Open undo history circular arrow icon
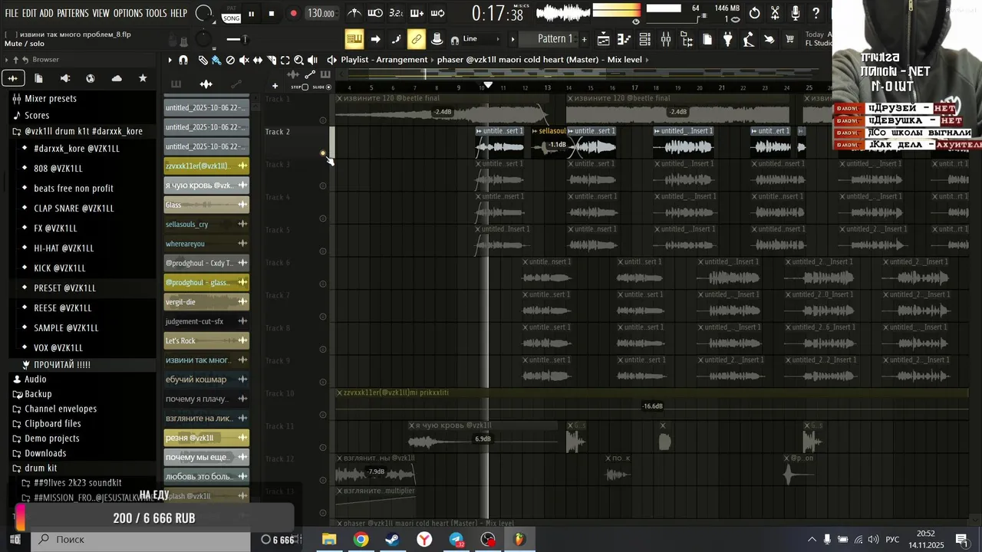 754,13
